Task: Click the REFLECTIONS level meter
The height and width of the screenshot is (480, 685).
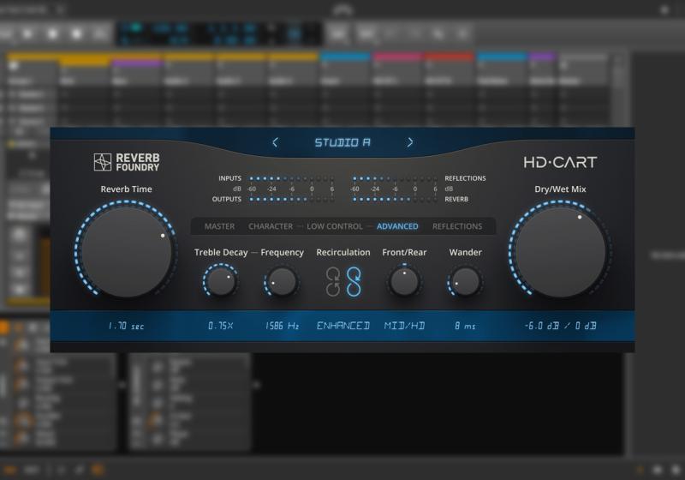Action: [x=395, y=178]
